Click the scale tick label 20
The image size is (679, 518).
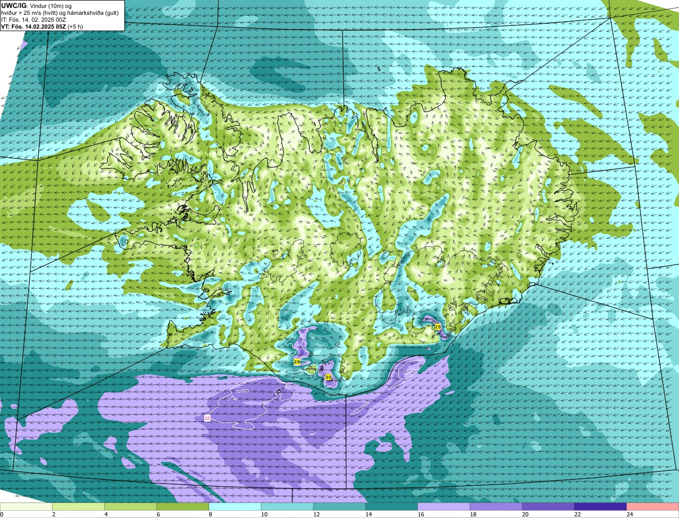tap(525, 514)
